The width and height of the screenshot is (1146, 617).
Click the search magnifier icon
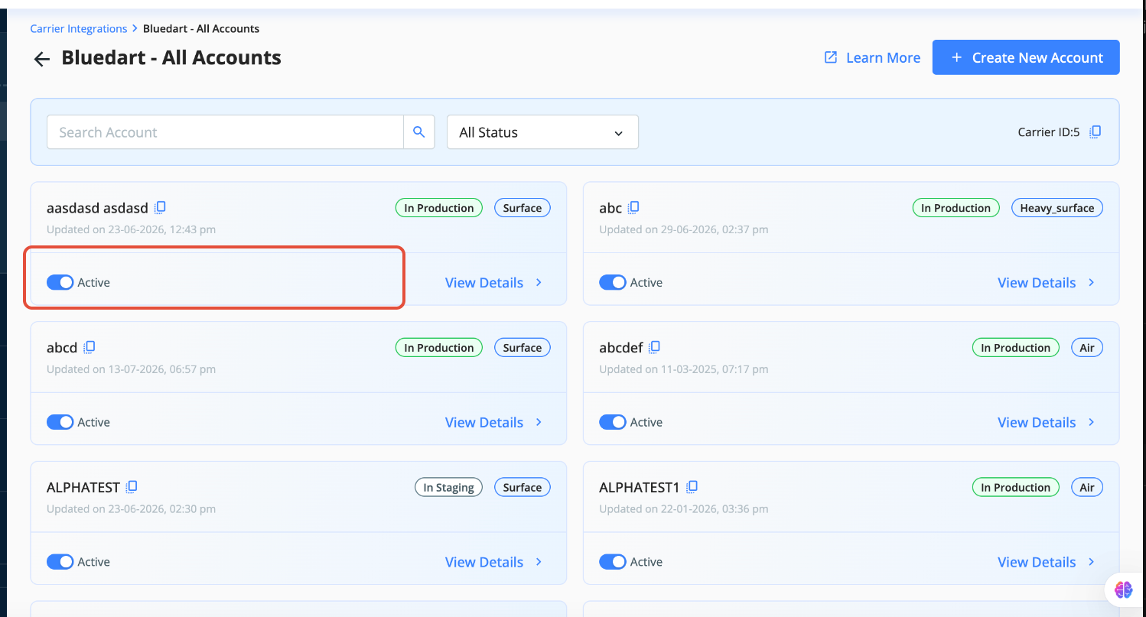click(x=418, y=132)
